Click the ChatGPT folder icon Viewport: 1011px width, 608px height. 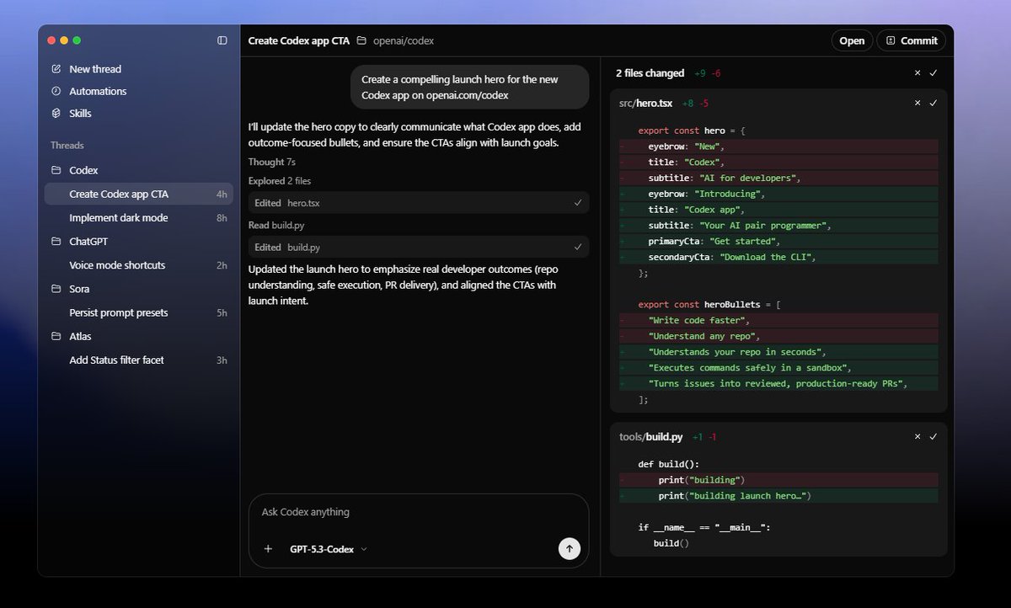pyautogui.click(x=56, y=241)
